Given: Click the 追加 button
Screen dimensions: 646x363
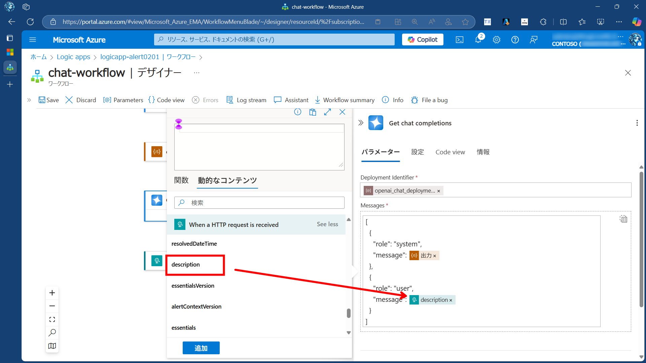Looking at the screenshot, I should coord(201,348).
